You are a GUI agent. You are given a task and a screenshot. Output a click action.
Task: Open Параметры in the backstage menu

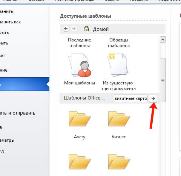pyautogui.click(x=7, y=140)
